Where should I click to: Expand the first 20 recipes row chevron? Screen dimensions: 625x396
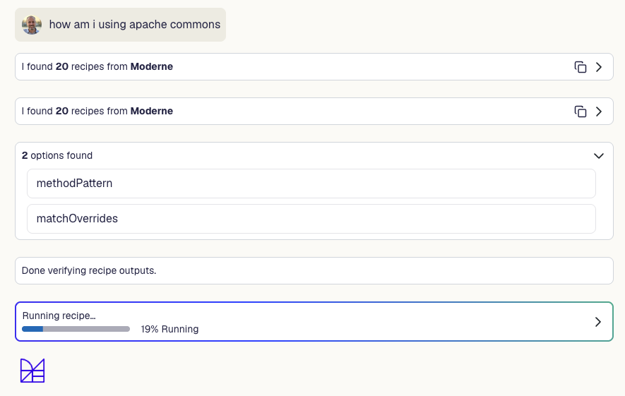599,67
